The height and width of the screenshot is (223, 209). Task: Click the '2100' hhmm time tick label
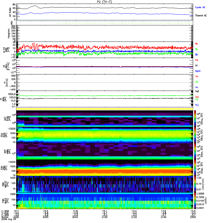[x=104, y=217]
